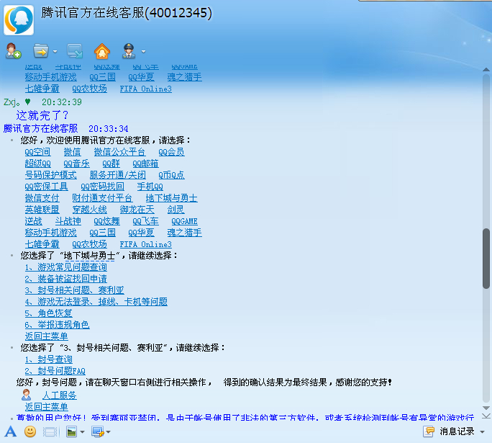The image size is (492, 443).
Task: Open the QQ空间 link
Action: pos(37,152)
